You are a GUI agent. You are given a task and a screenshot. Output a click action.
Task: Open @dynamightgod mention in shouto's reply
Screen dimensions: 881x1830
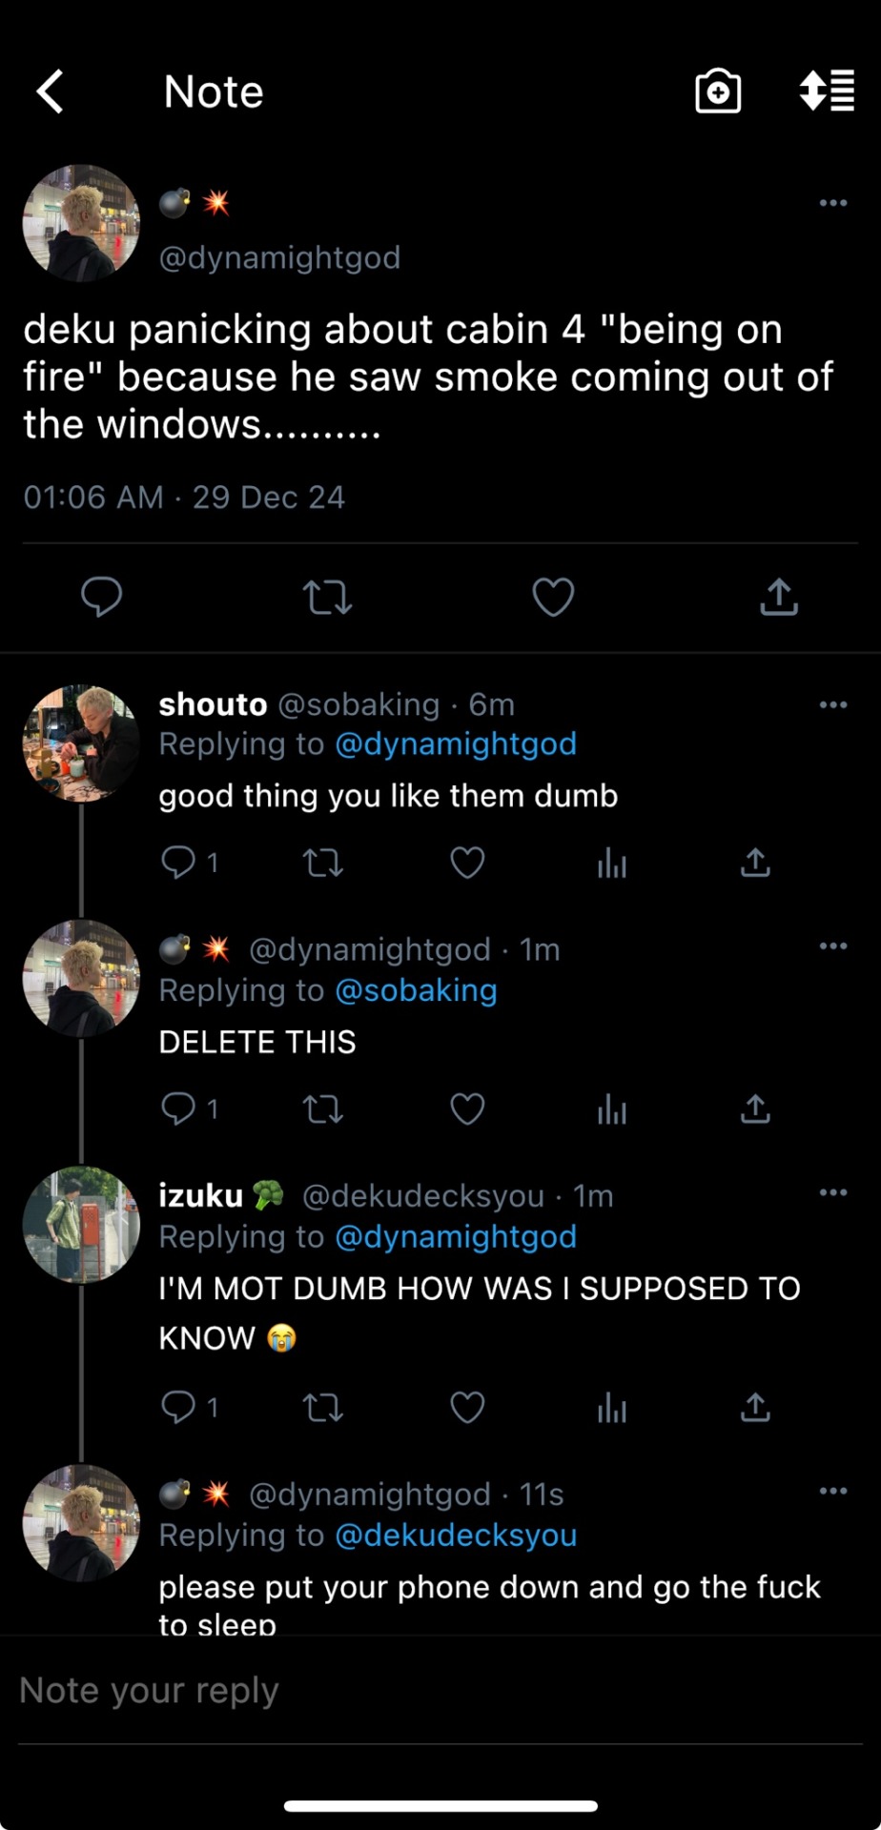(456, 744)
